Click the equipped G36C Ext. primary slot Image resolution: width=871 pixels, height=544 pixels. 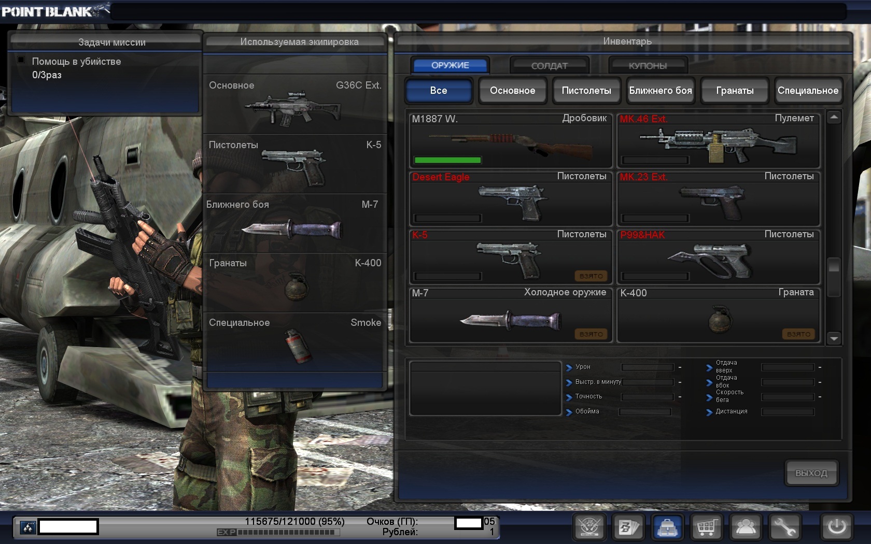pos(294,105)
